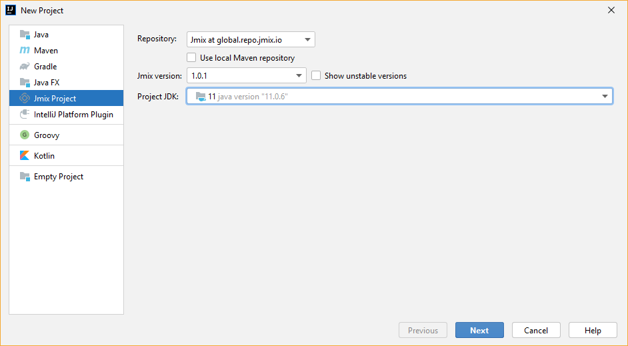This screenshot has height=346, width=628.
Task: Click the JDK folder icon in Project JDK field
Action: pos(201,97)
